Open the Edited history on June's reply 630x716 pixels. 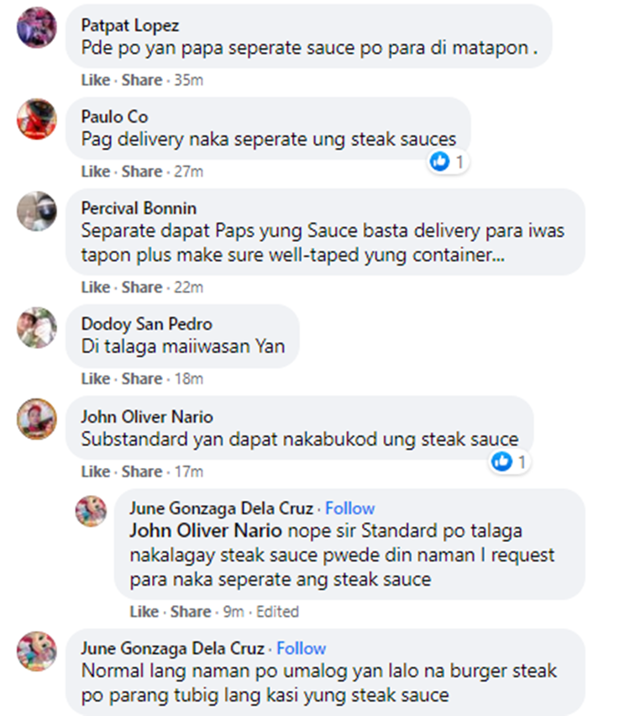pos(277,612)
